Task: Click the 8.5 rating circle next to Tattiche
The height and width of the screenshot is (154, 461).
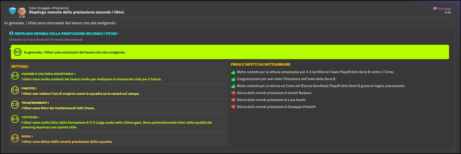Action: coord(15,119)
